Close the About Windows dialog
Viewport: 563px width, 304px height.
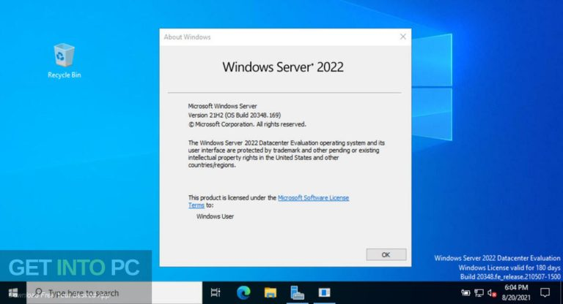pos(403,37)
